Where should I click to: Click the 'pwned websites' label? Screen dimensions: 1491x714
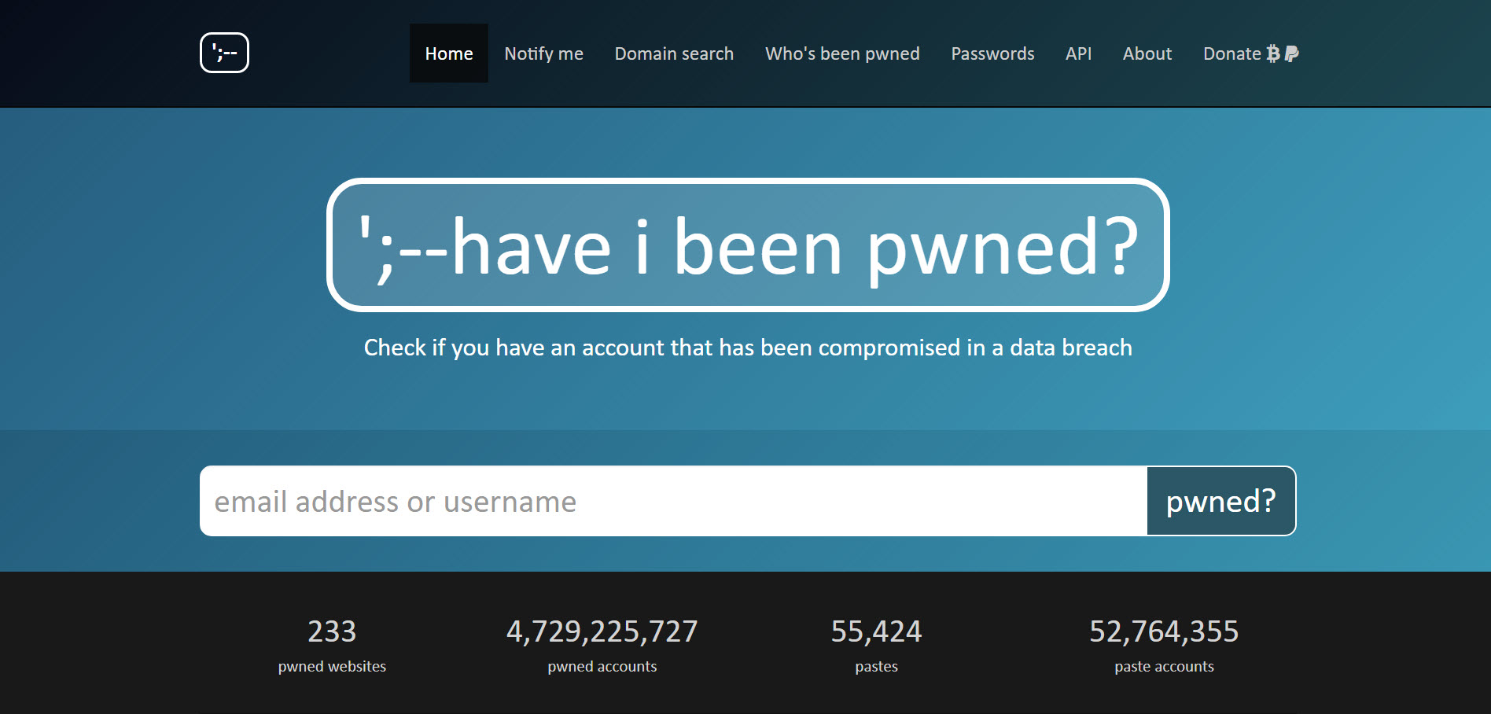332,666
